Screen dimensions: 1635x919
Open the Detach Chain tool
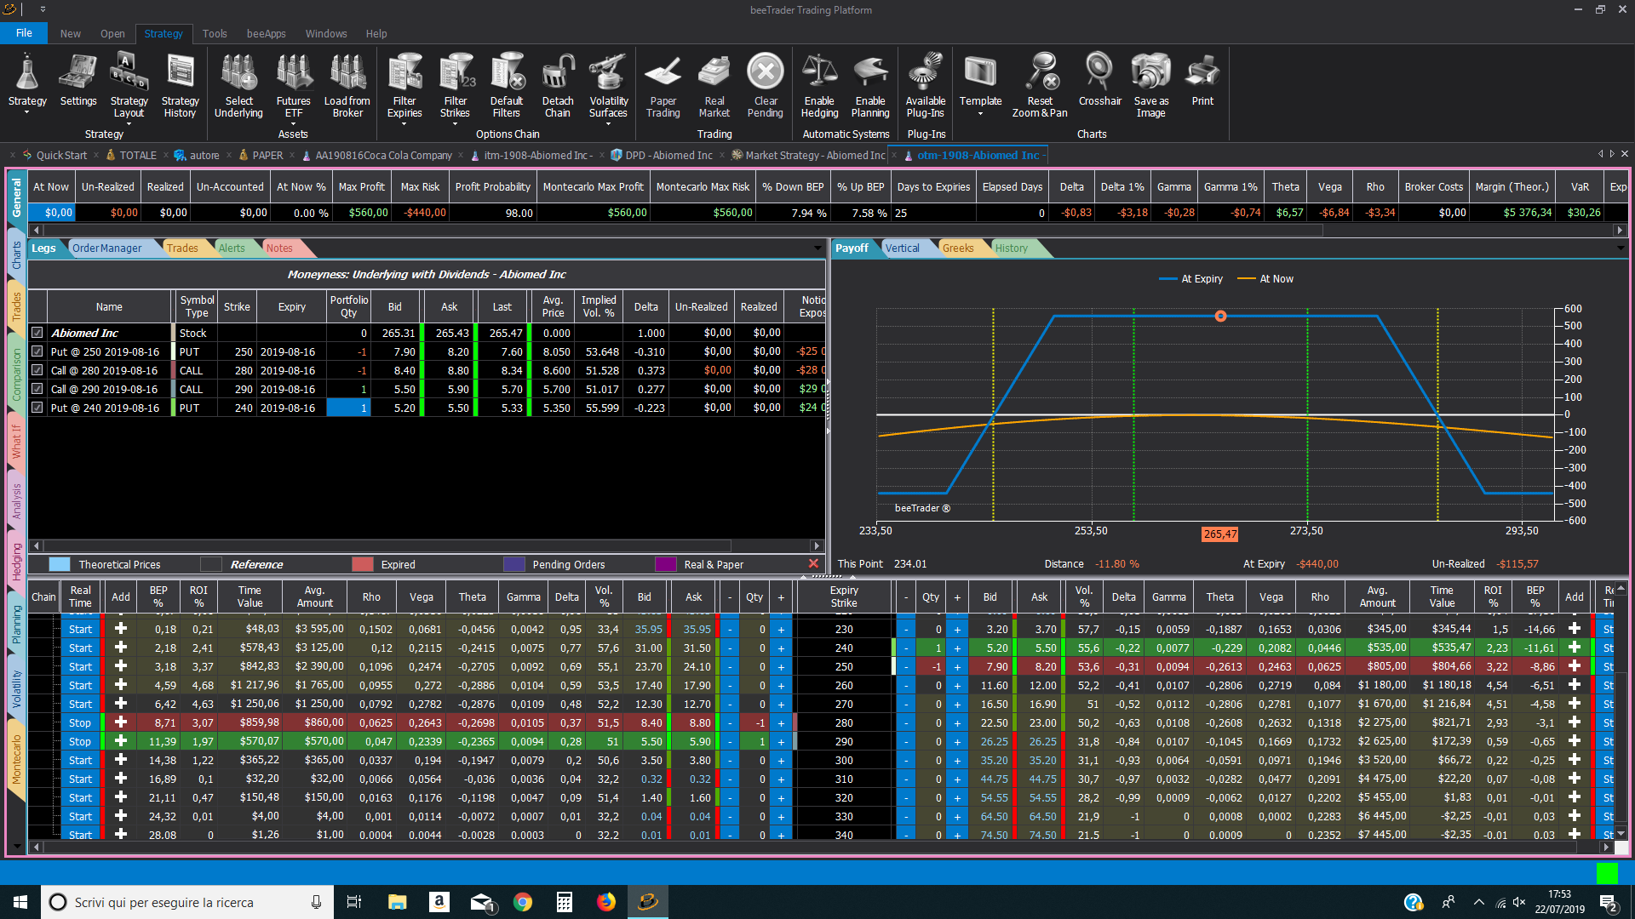[x=558, y=86]
